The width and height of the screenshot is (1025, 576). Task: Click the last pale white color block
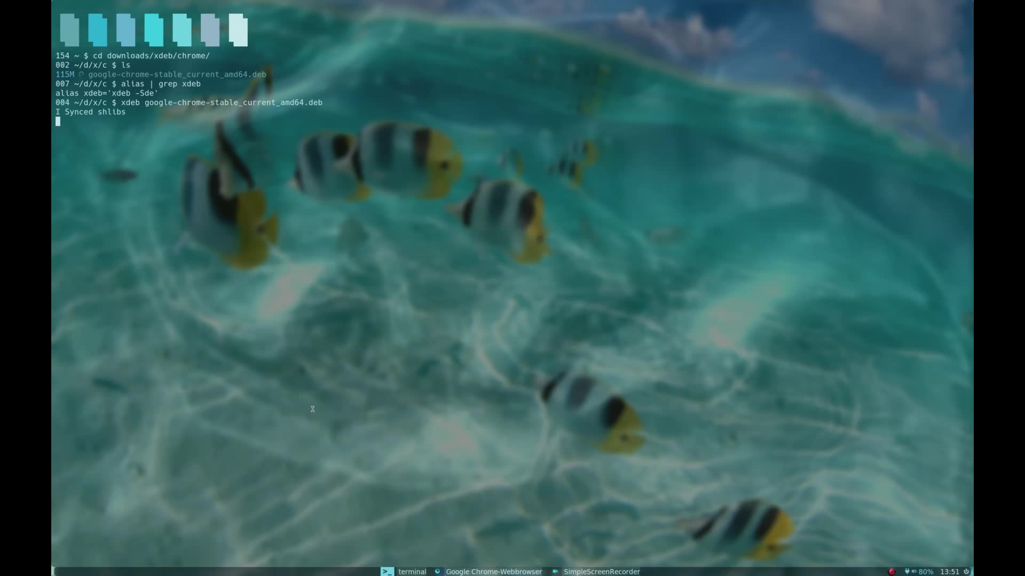point(238,30)
